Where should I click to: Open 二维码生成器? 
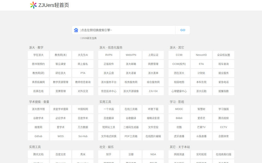131,127
